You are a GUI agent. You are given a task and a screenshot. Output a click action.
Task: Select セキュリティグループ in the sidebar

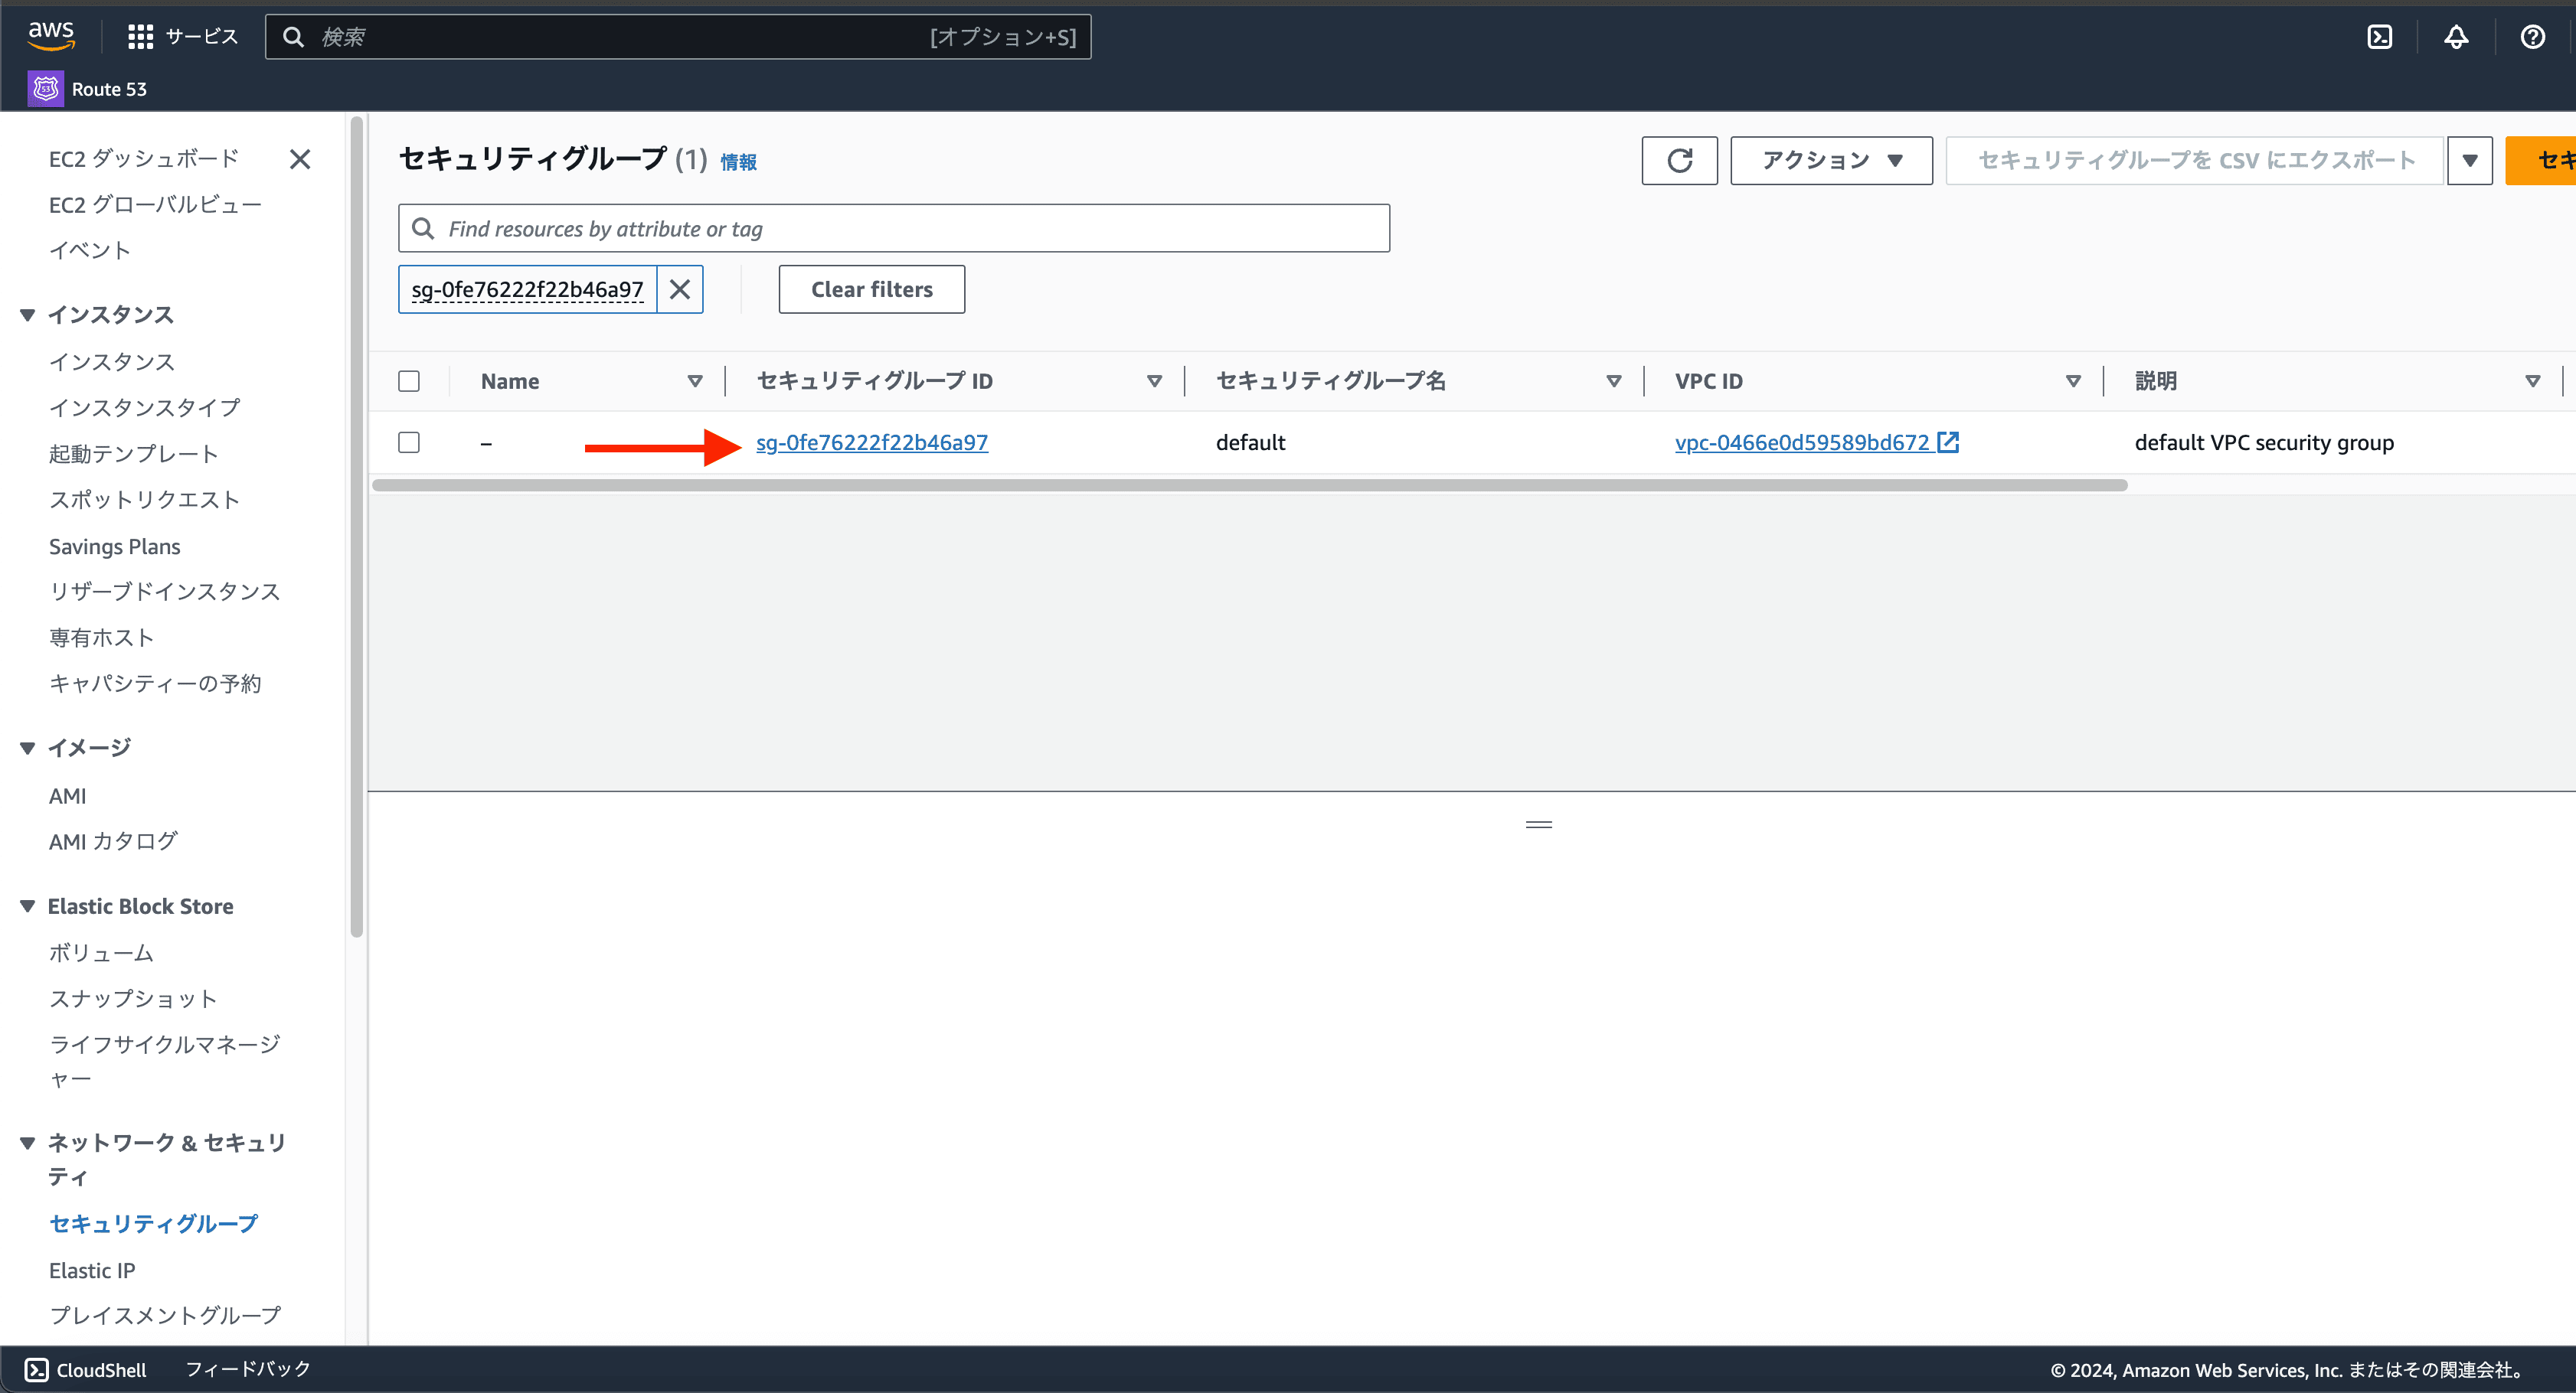point(154,1223)
